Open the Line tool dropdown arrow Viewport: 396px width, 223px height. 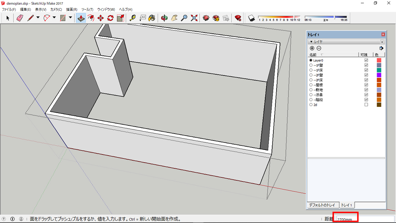tap(38, 18)
